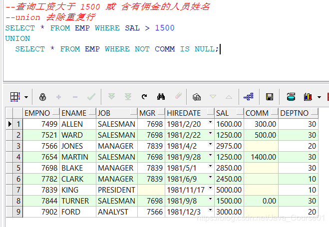The image size is (329, 227).
Task: Open date dropdown for 1981/4/2
Action: (x=210, y=144)
